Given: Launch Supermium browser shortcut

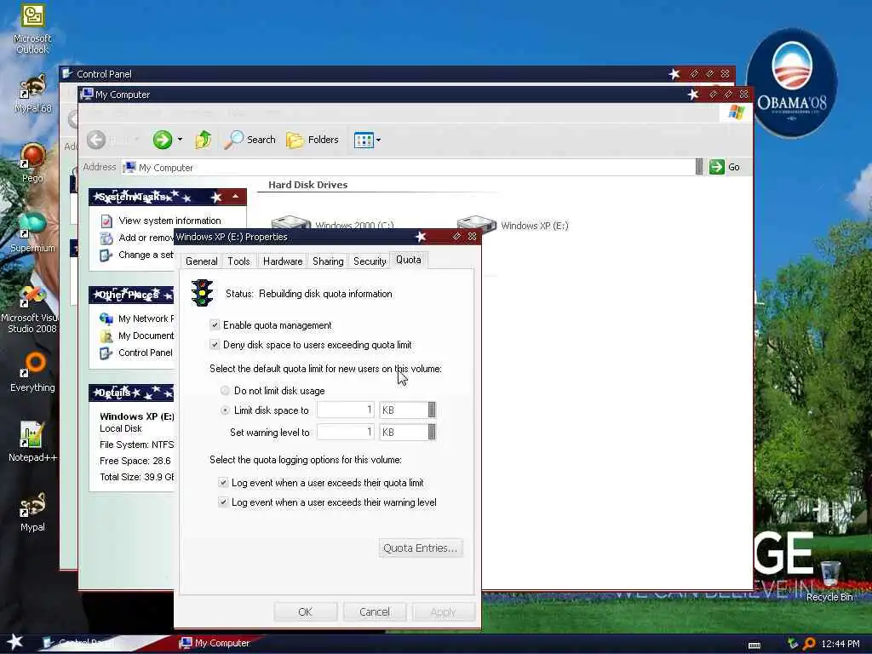Looking at the screenshot, I should (32, 232).
